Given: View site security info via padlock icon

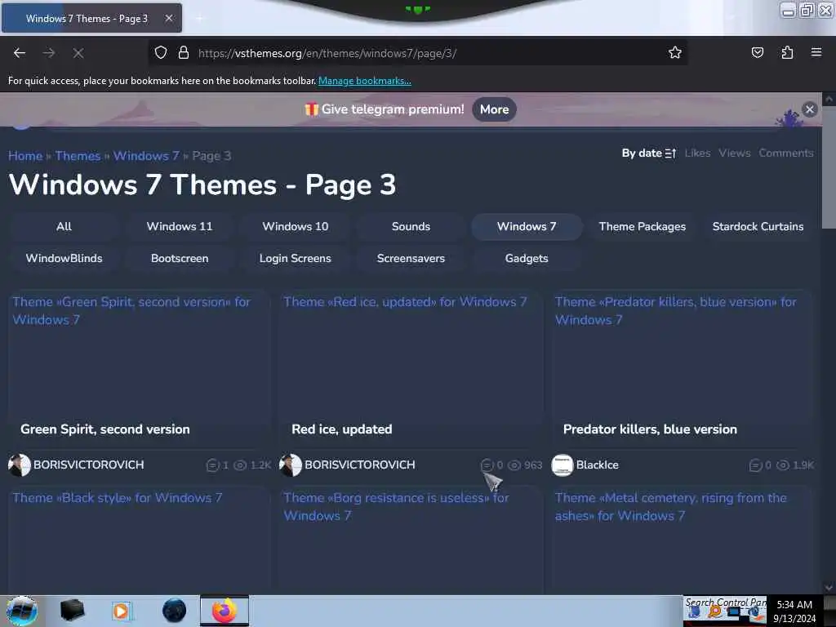Looking at the screenshot, I should (184, 52).
